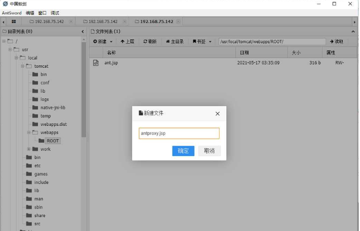Open the AntSword menu
Viewport: 360px width, 231px height.
(12, 13)
